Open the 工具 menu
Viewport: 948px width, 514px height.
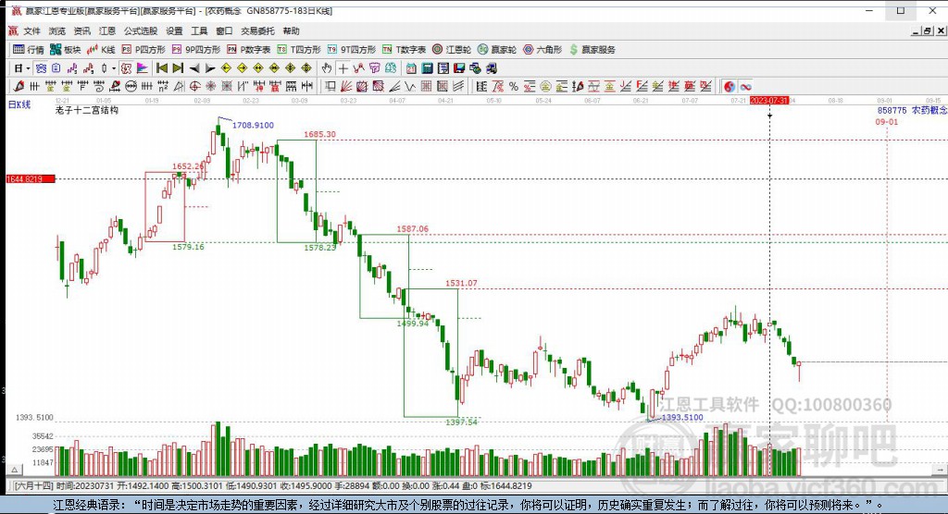199,31
